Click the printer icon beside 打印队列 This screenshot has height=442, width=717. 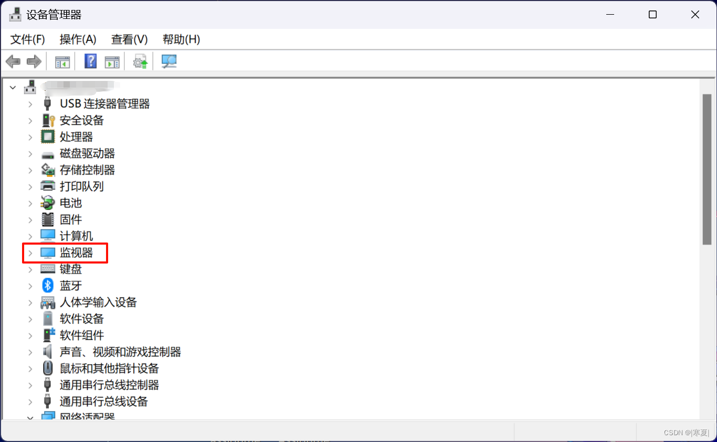[x=47, y=186]
